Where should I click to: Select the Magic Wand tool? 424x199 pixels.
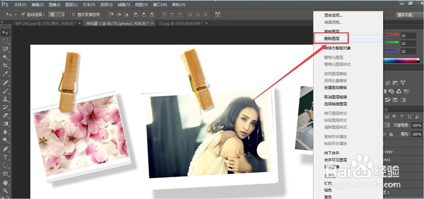[x=6, y=57]
